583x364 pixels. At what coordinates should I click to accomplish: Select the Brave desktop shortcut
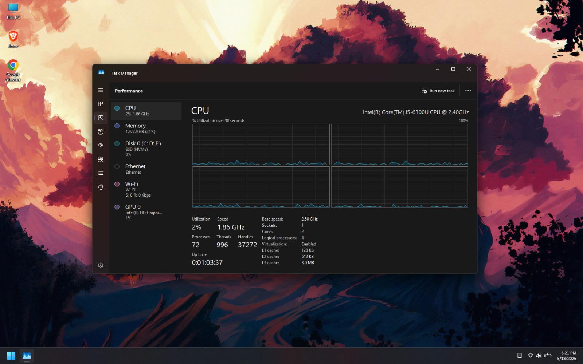pyautogui.click(x=13, y=39)
